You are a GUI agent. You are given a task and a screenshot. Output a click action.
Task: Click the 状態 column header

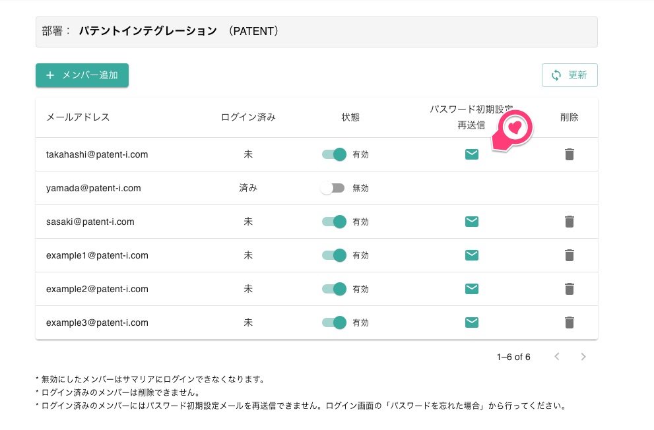point(350,117)
